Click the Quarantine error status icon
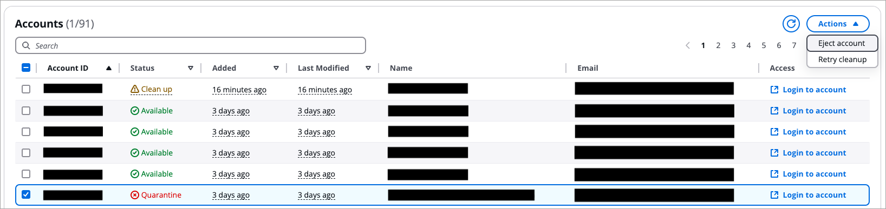 [135, 195]
